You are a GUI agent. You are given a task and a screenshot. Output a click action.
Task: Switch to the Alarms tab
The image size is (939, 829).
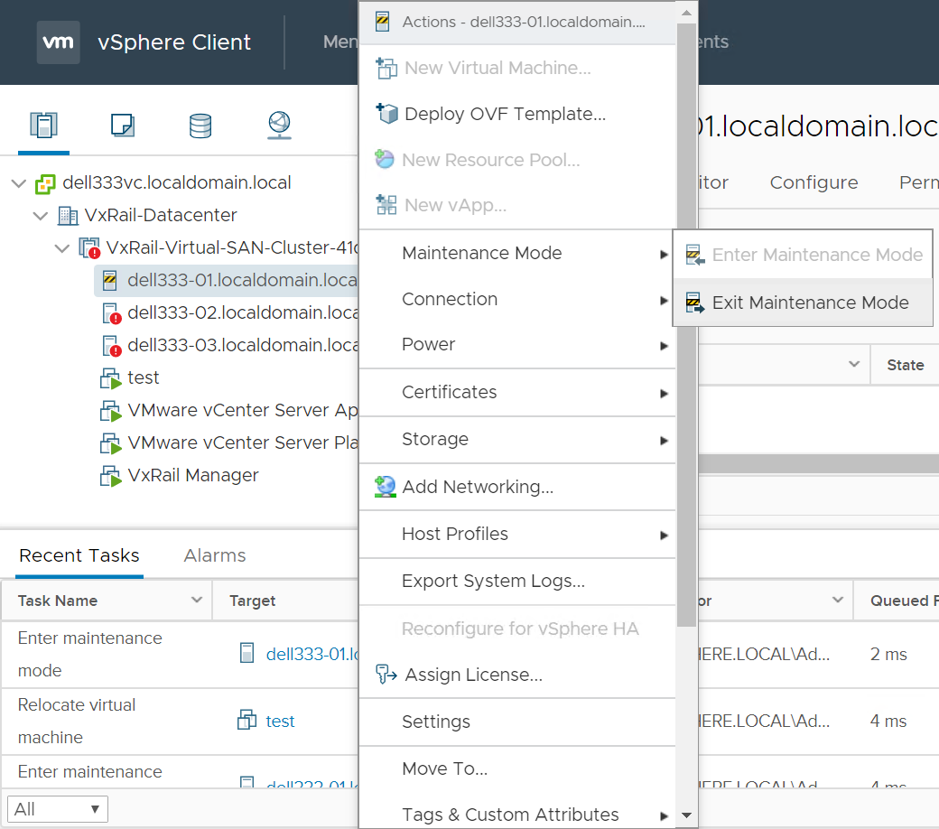click(214, 555)
